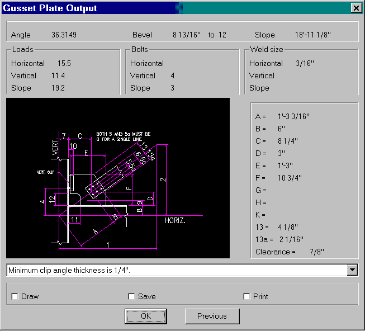Click the Horizontal weld size 3/16"
Screen dimensions: 365x331
(x=305, y=63)
